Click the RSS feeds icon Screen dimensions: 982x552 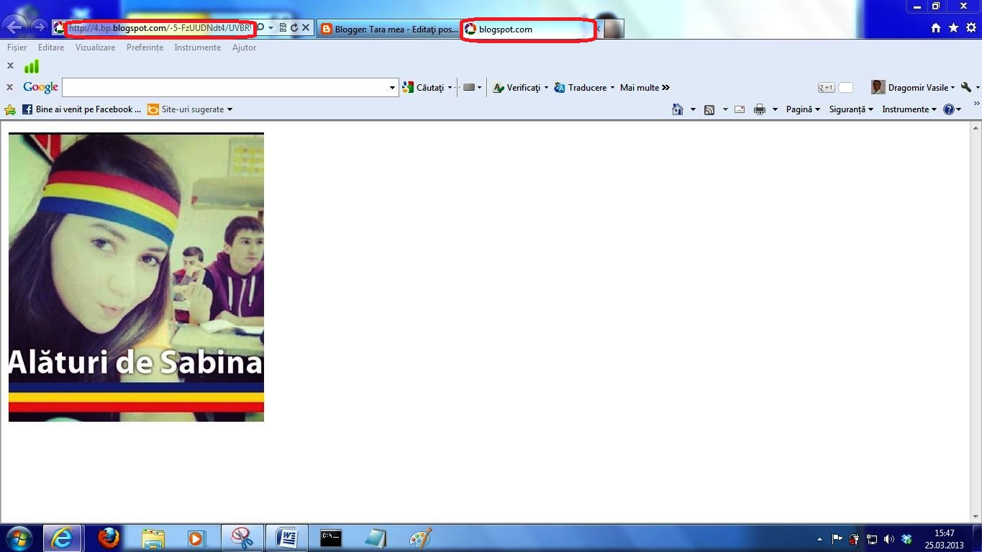(x=709, y=109)
